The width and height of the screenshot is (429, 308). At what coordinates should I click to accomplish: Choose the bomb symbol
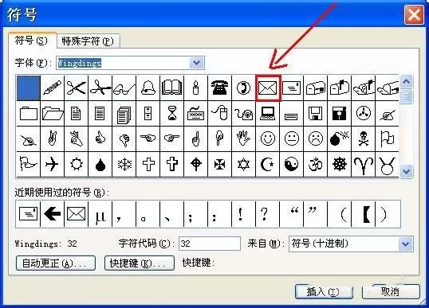tap(339, 138)
